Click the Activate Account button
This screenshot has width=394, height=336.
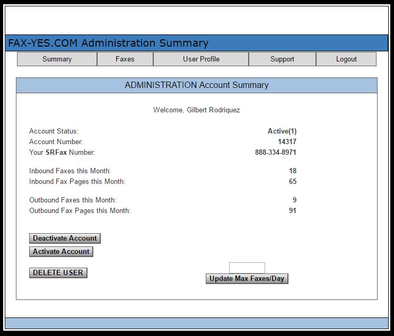pyautogui.click(x=61, y=252)
